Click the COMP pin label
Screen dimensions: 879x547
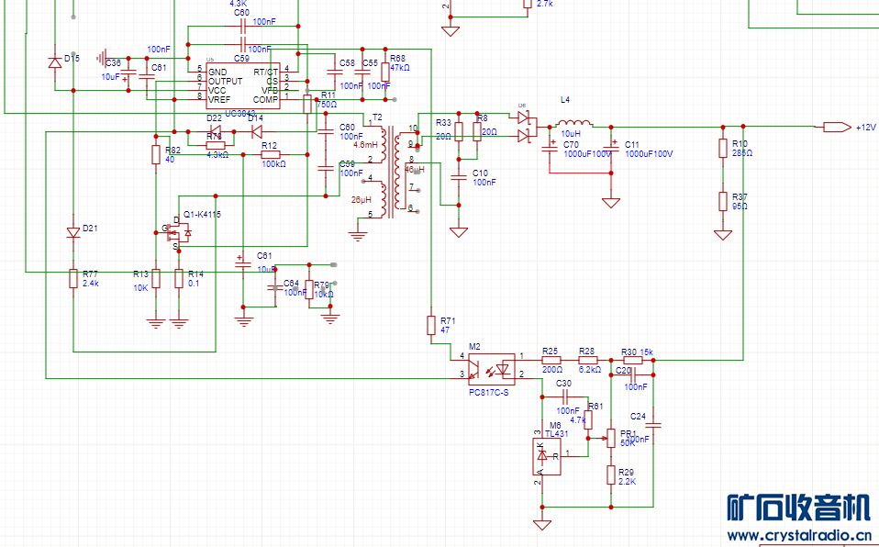264,100
